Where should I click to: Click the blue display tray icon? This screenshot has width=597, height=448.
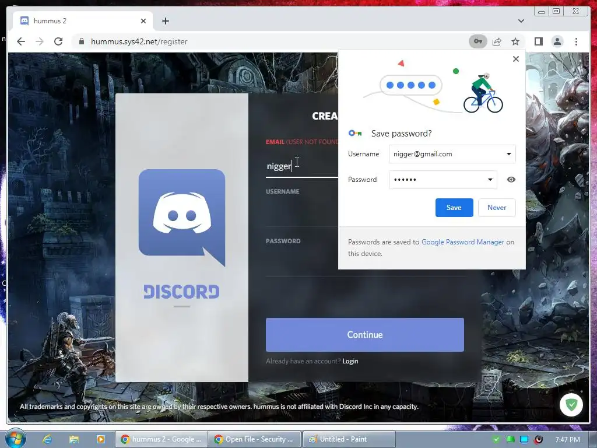pyautogui.click(x=524, y=439)
